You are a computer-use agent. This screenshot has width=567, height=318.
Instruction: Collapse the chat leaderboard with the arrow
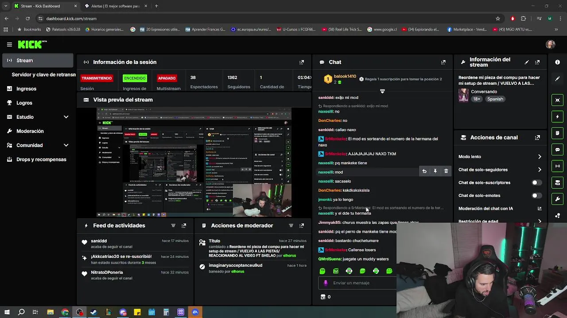(382, 91)
